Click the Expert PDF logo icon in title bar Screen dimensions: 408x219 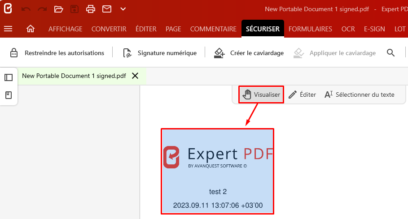[8, 9]
